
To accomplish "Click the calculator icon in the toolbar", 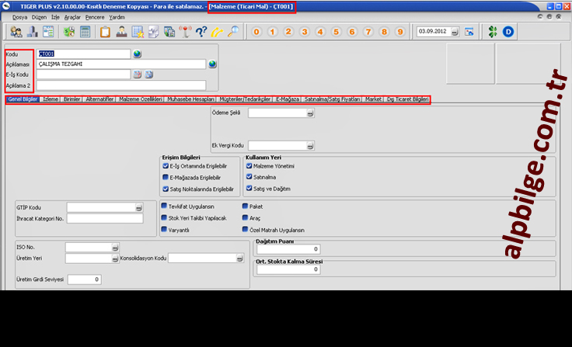I will click(x=85, y=32).
